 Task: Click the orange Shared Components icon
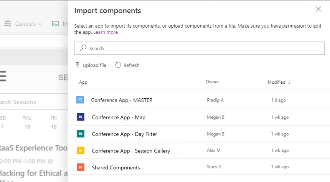pos(80,167)
